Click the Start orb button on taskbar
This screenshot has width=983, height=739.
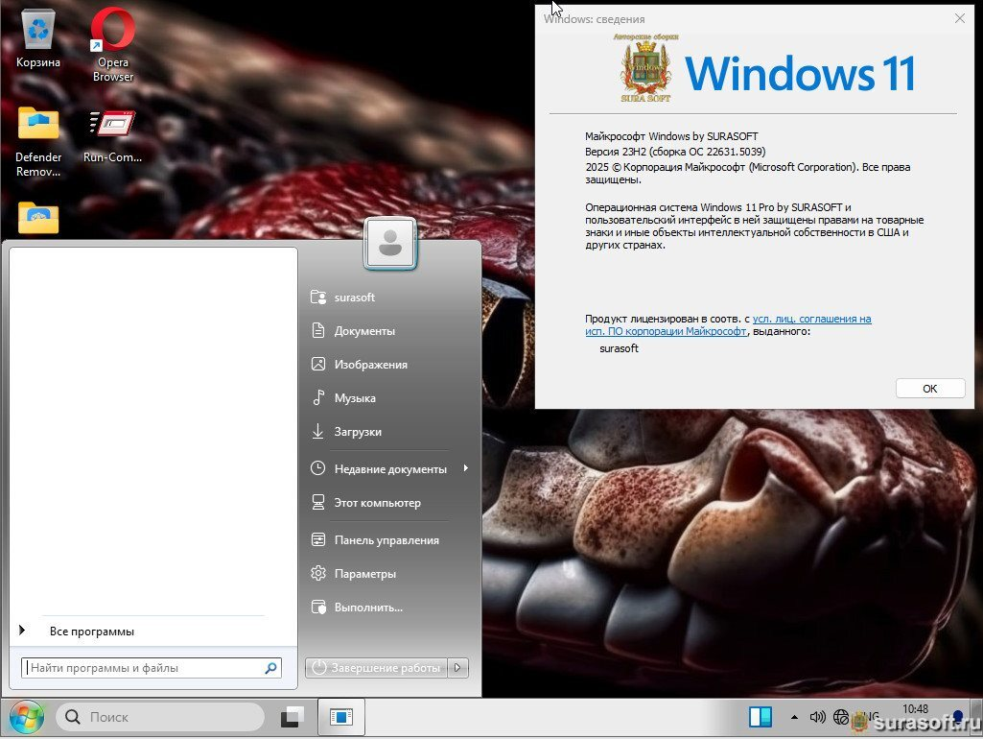(x=25, y=717)
